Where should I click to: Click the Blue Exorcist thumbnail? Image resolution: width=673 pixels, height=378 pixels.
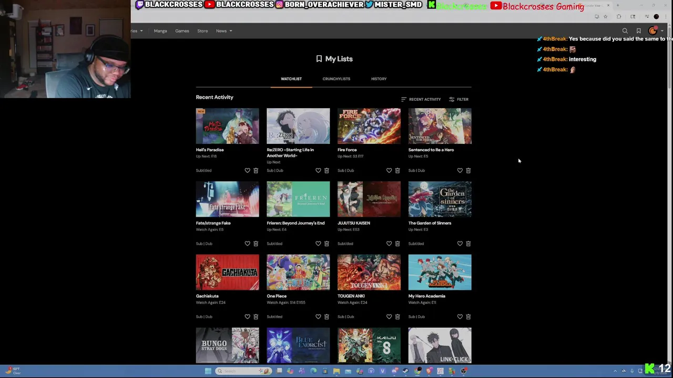298,345
